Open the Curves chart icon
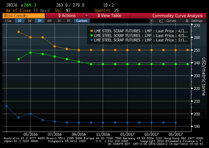Viewport: 209px width, 148px height. click(161, 21)
